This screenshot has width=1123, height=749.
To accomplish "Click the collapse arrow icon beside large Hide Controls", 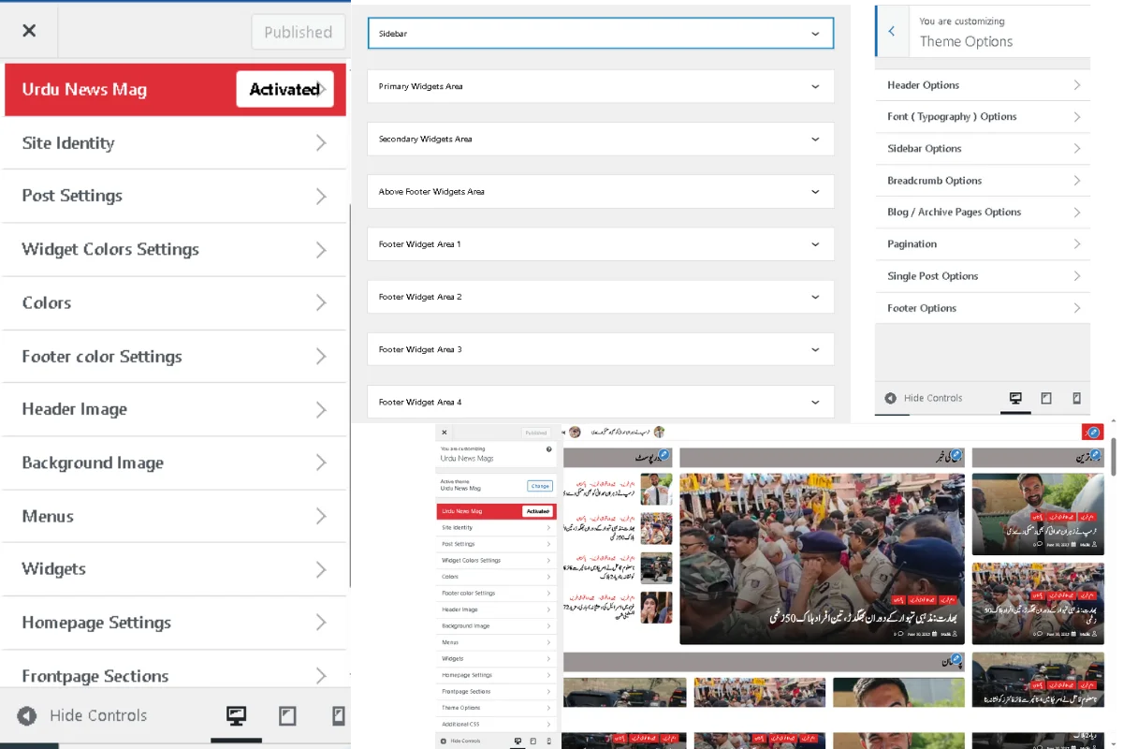I will click(27, 716).
